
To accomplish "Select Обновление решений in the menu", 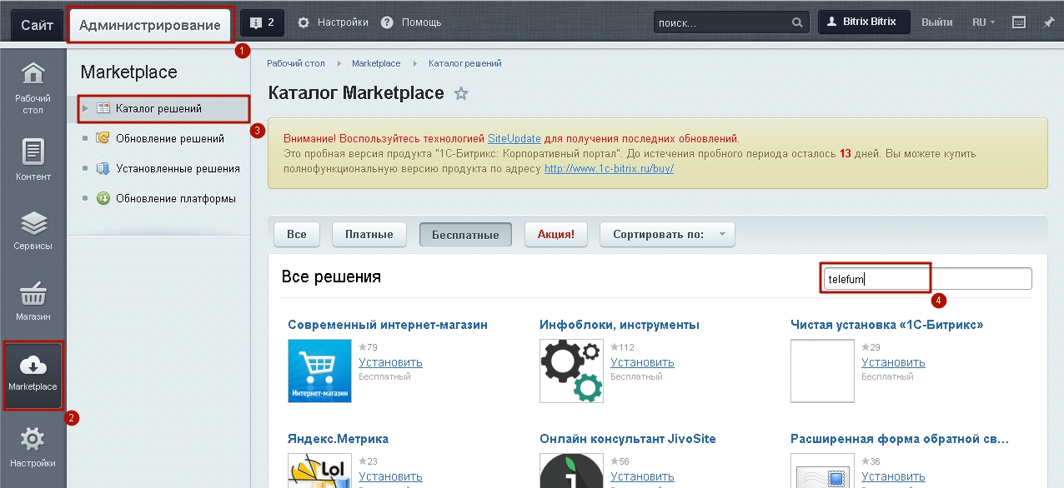I will 170,138.
